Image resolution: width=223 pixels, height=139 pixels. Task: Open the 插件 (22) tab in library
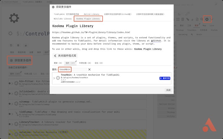(x=70, y=63)
